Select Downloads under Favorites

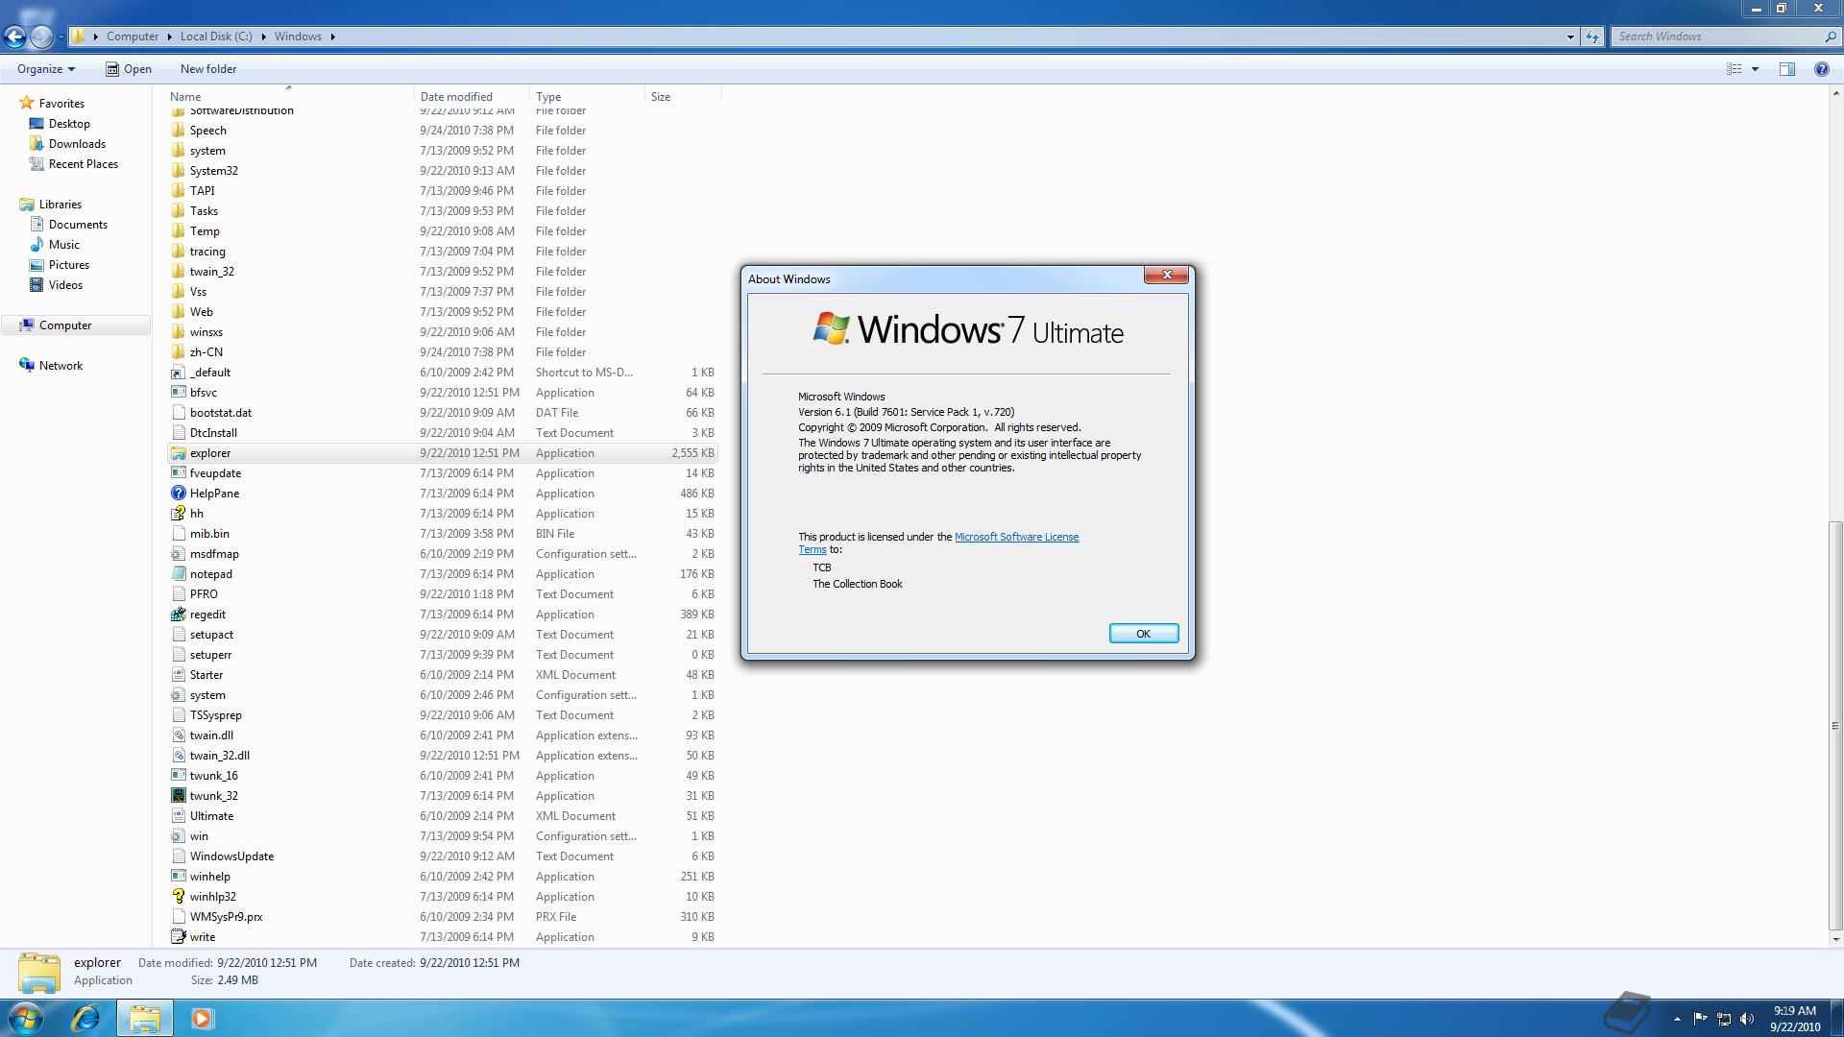(77, 144)
